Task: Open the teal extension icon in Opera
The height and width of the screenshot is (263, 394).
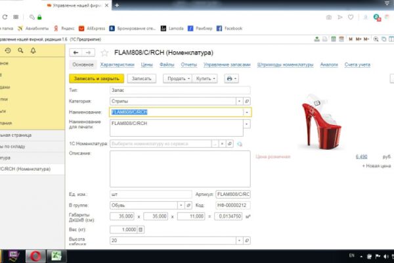Action: tap(376, 17)
